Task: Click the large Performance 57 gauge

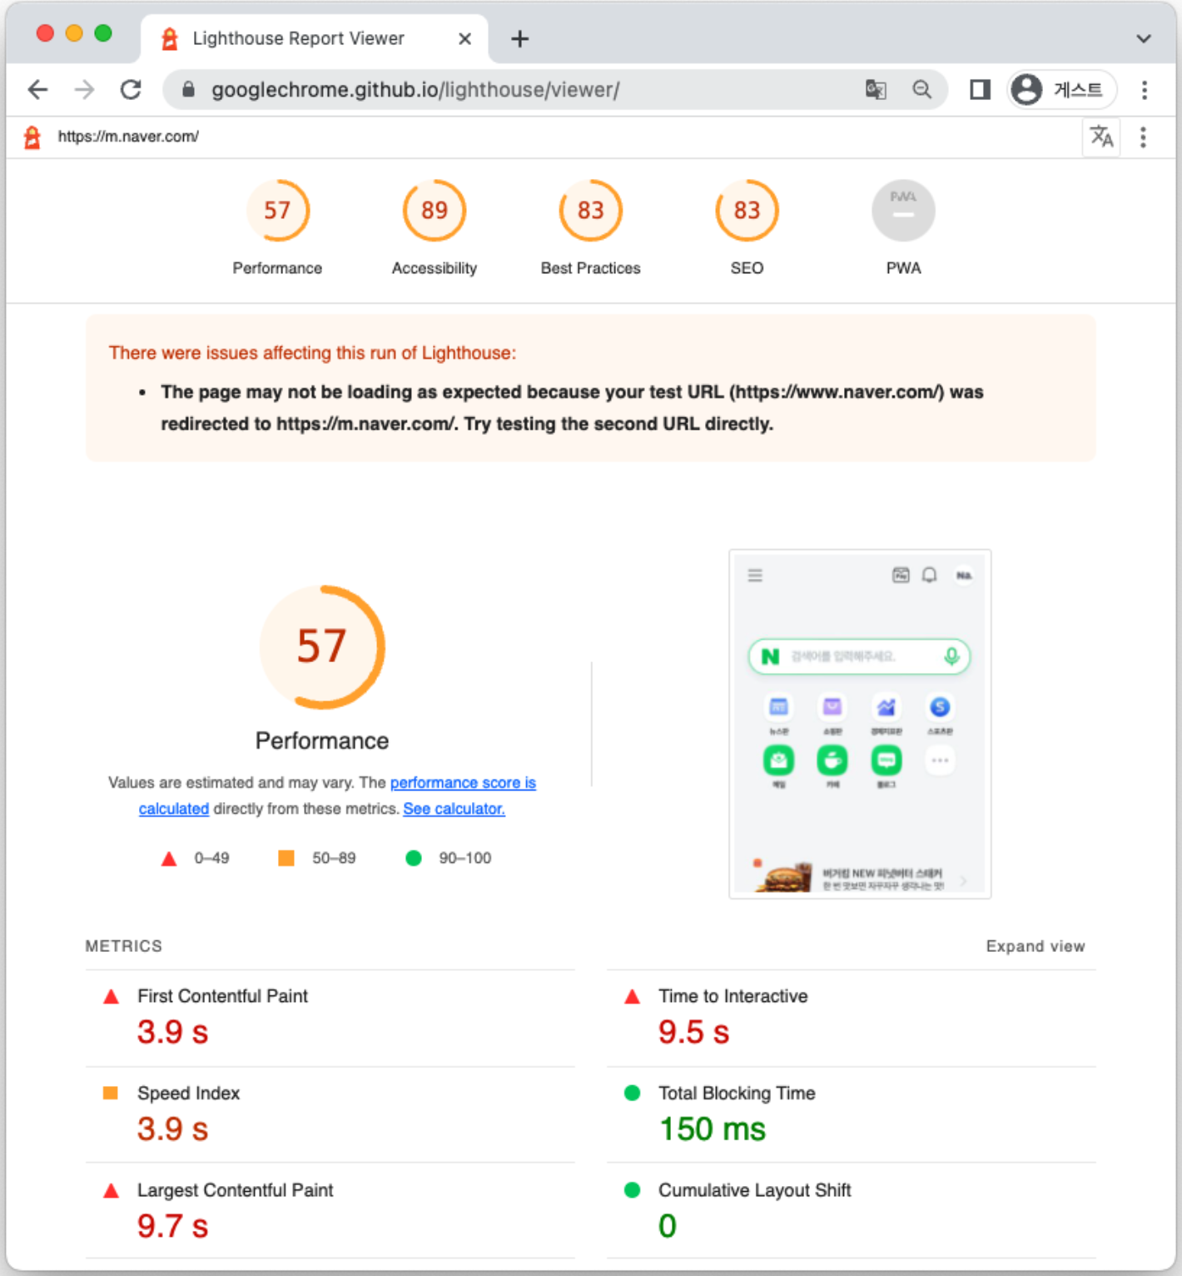Action: coord(322,647)
